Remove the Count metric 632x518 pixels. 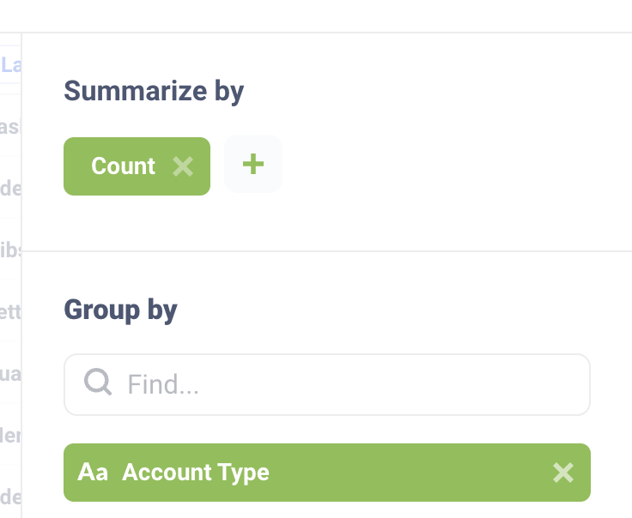(x=182, y=166)
